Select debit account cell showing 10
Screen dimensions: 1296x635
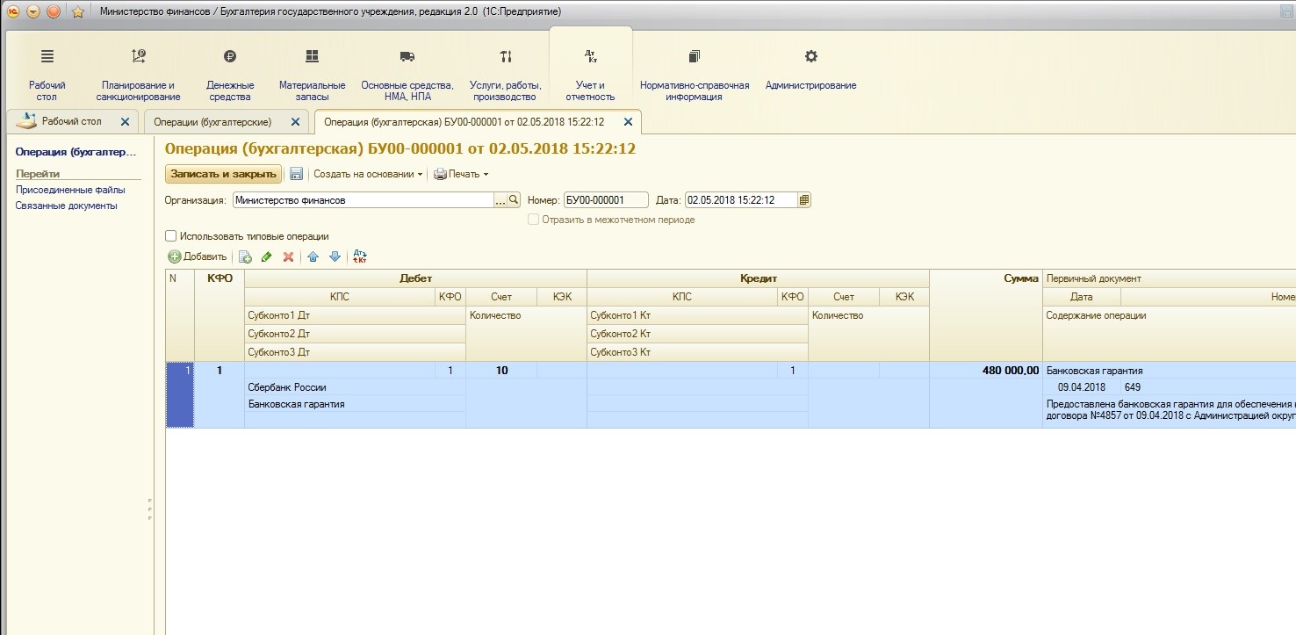point(501,371)
